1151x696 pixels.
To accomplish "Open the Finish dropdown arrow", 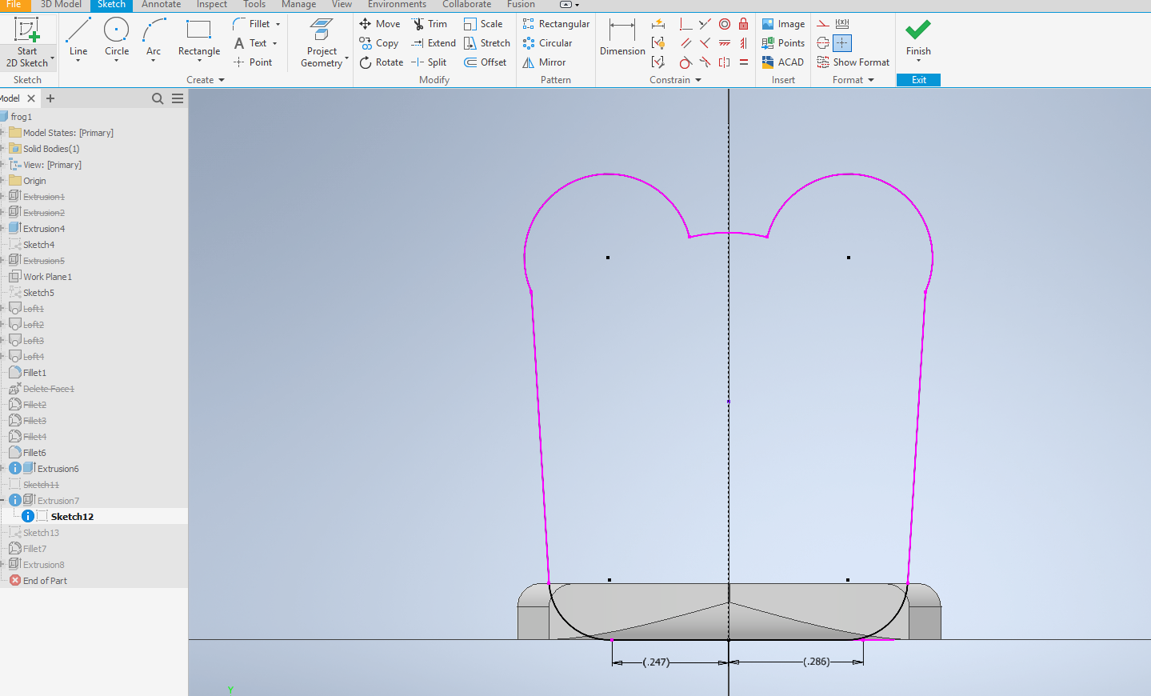I will click(918, 61).
